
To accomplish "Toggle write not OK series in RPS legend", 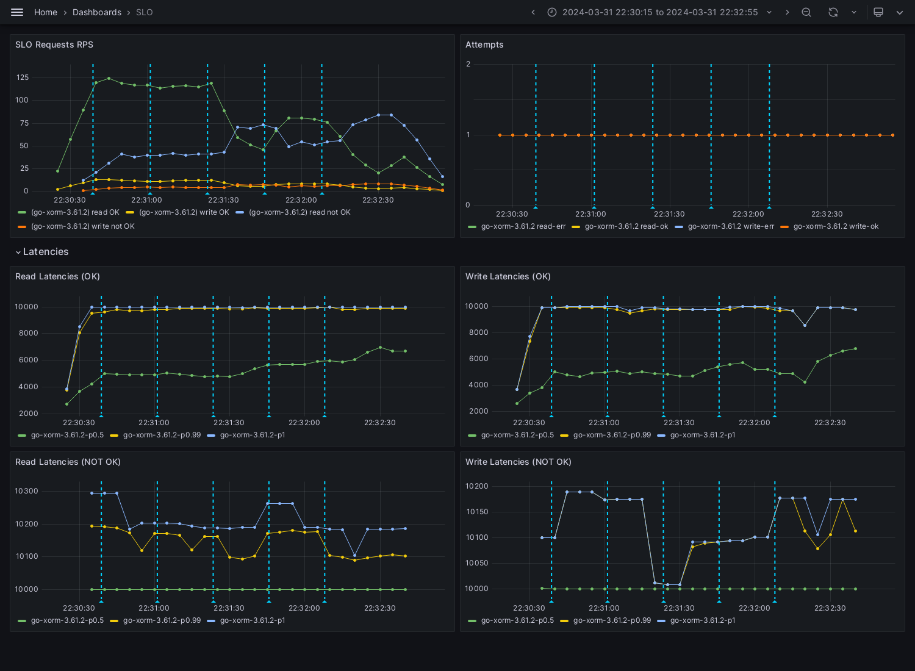I will [x=83, y=226].
